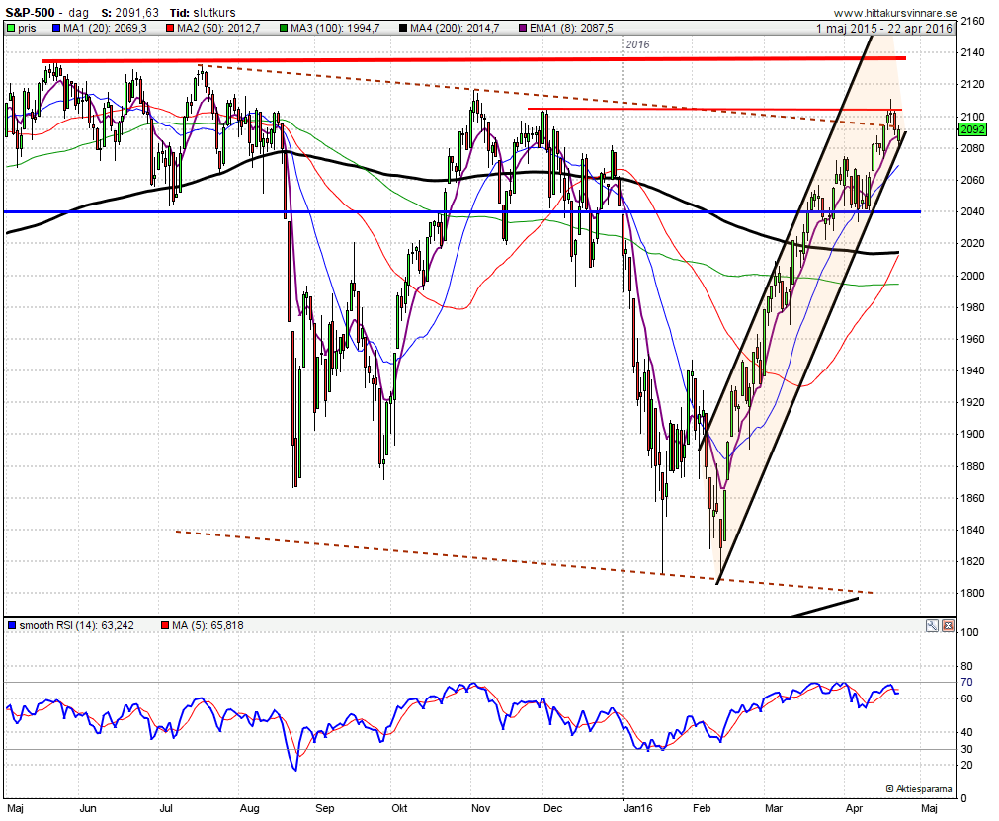
Task: Click the Feb label on time axis
Action: pos(702,808)
